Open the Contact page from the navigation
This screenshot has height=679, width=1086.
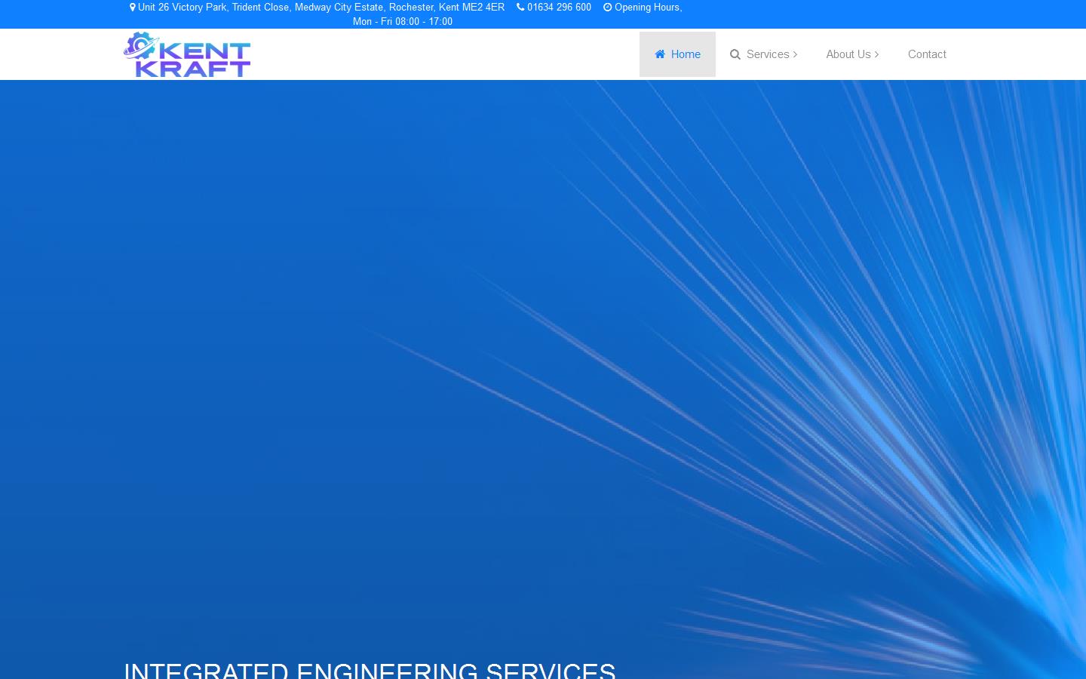pos(927,54)
